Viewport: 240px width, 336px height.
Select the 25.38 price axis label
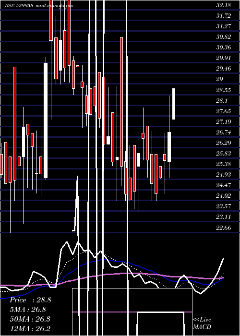tap(224, 164)
